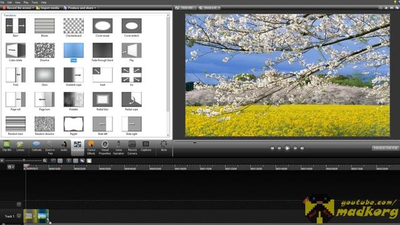Switch to the Callouts tab
The width and height of the screenshot is (400, 225).
[36, 146]
